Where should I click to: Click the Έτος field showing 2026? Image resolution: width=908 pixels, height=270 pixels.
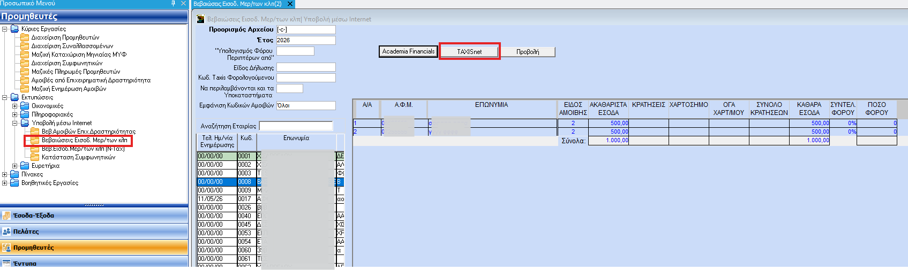[x=306, y=40]
